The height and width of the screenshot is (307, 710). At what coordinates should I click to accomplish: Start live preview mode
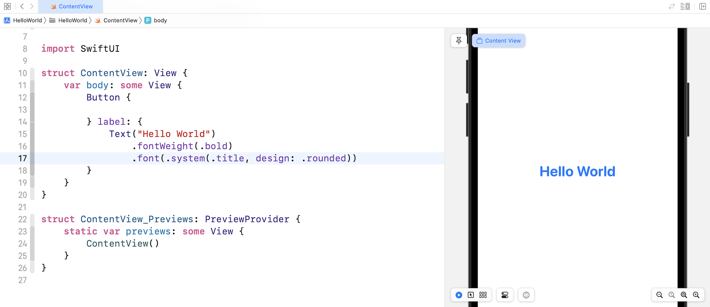(459, 295)
